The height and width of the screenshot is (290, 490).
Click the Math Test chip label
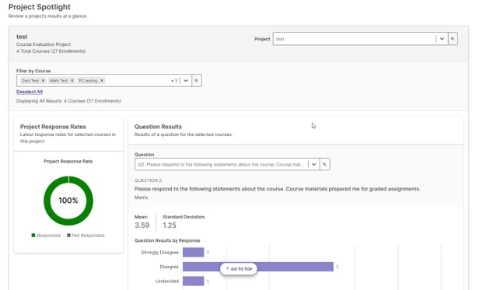[x=58, y=81]
